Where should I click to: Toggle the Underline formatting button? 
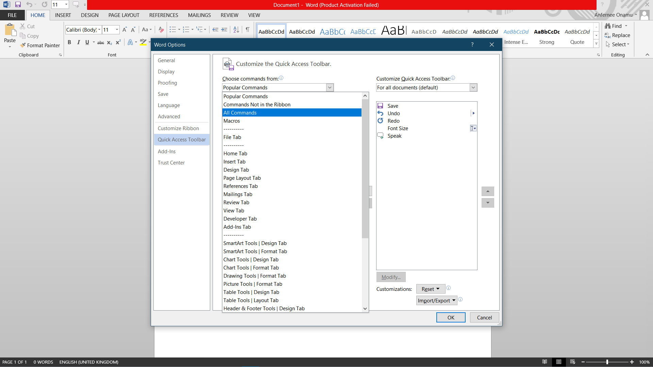pos(87,42)
